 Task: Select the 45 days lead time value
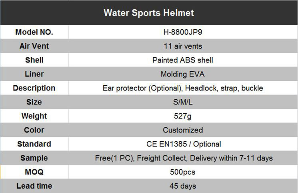(183, 186)
